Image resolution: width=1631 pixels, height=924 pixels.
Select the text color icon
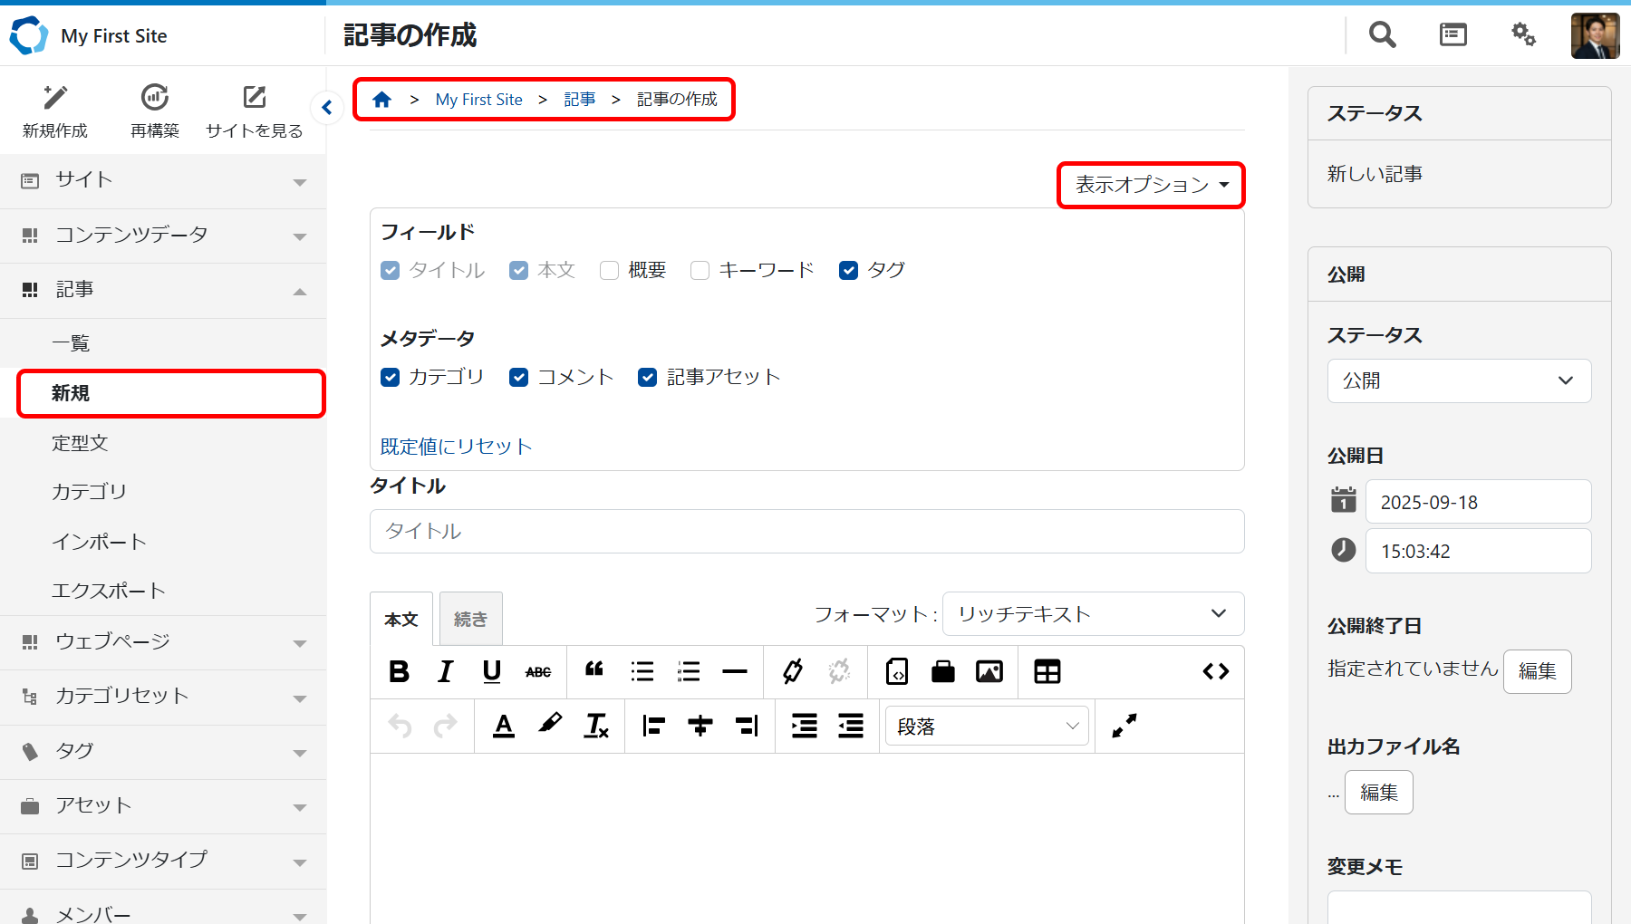point(504,726)
